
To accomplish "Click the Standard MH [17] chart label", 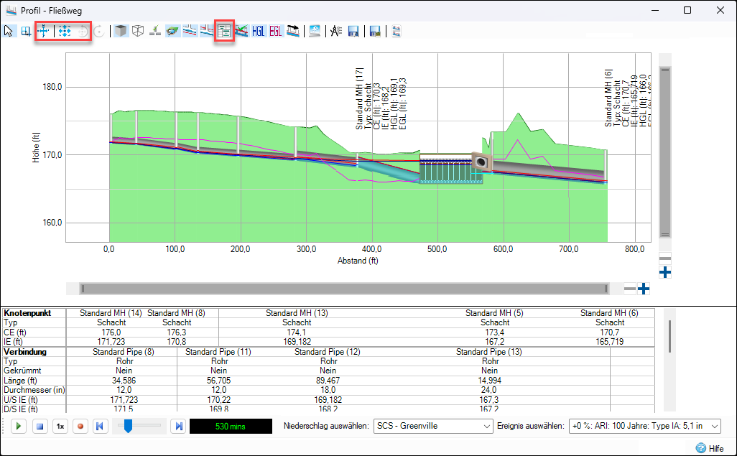I will pos(359,98).
